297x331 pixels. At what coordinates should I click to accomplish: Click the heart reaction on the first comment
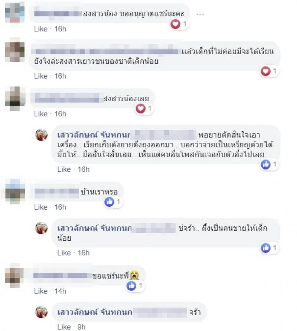tap(175, 24)
